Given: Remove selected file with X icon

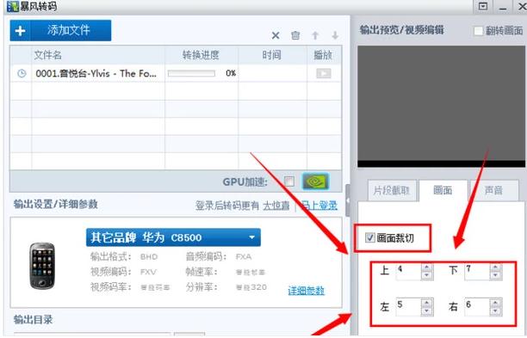Looking at the screenshot, I should click(276, 35).
